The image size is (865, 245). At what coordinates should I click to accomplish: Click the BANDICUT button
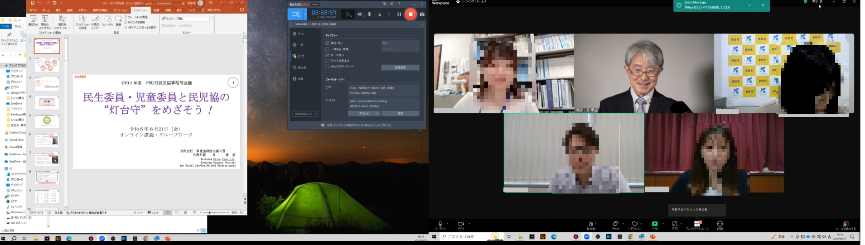pos(305,114)
